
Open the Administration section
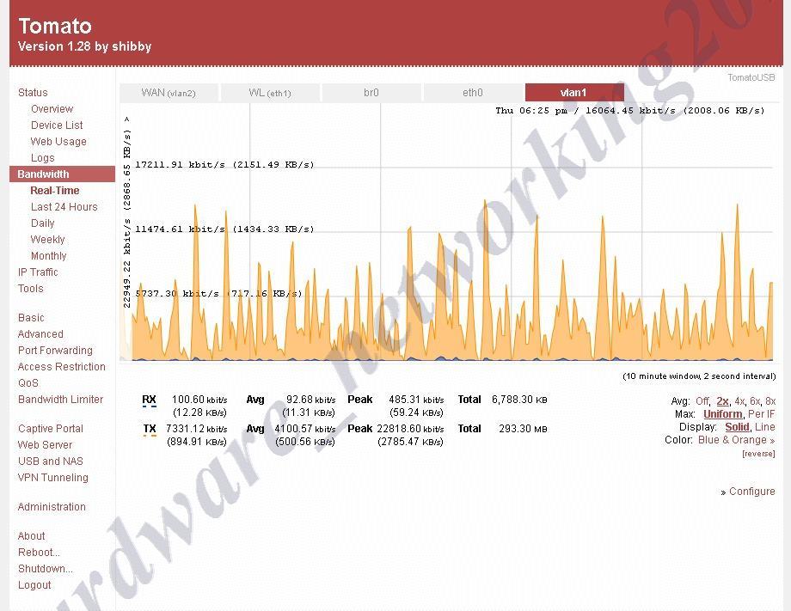point(52,507)
